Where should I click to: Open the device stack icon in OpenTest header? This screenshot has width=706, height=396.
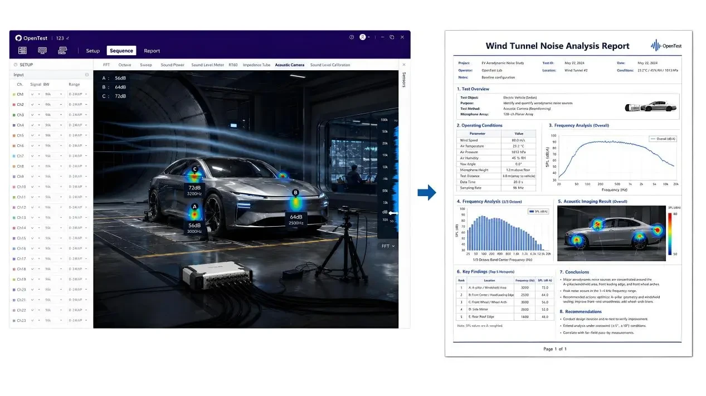(x=62, y=50)
